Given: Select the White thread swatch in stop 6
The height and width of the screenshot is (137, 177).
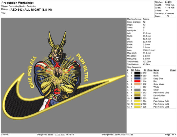Looking at the screenshot, I should [137, 87].
